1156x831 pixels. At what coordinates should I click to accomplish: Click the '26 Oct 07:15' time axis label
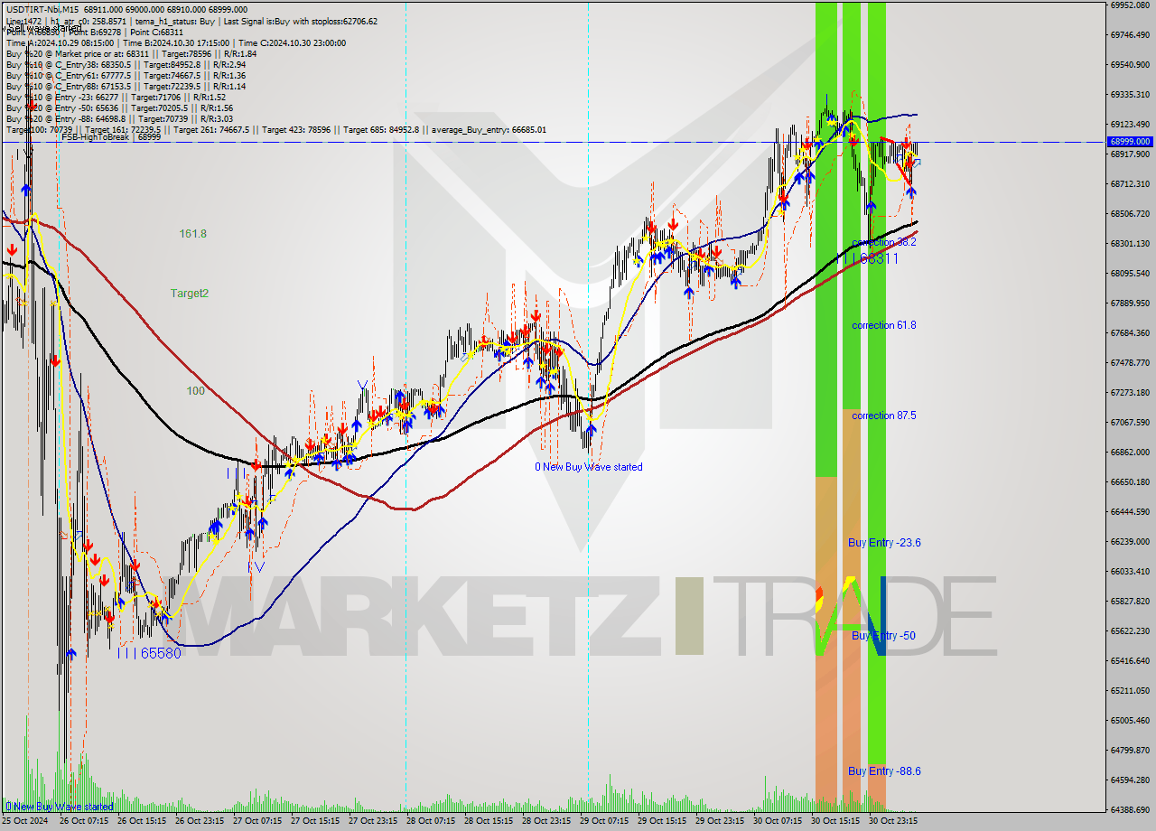click(84, 821)
